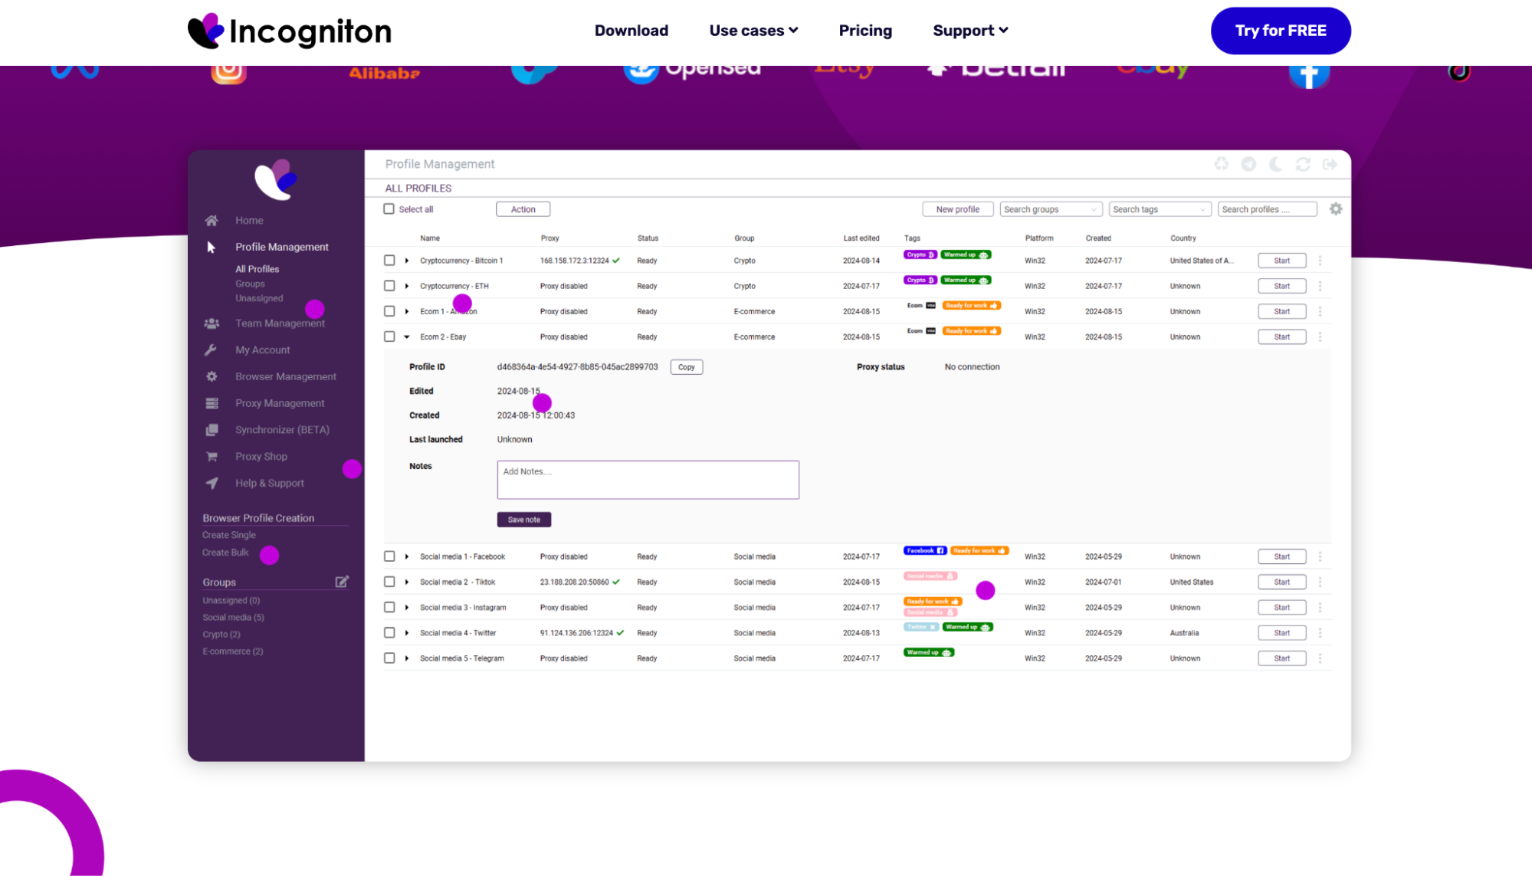Open Pricing in the top navigation
Image resolution: width=1532 pixels, height=876 pixels.
(865, 31)
